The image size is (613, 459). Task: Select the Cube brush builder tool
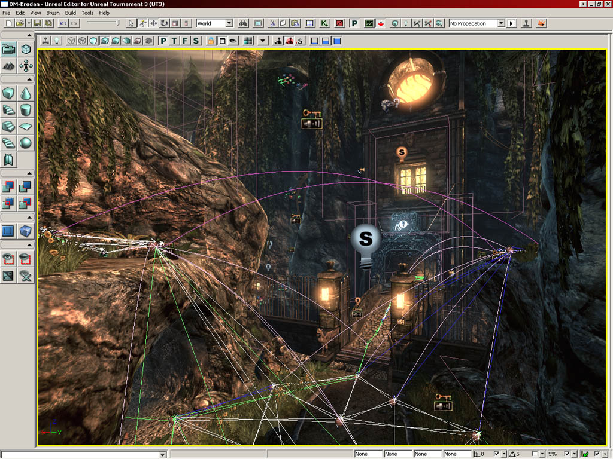click(x=8, y=93)
